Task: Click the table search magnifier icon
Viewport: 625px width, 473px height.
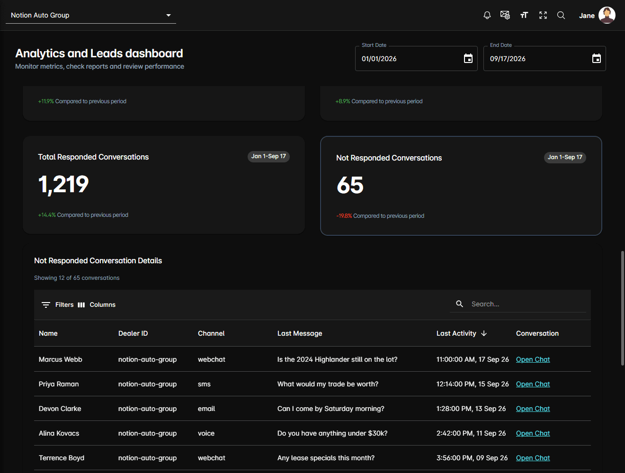Action: 459,304
